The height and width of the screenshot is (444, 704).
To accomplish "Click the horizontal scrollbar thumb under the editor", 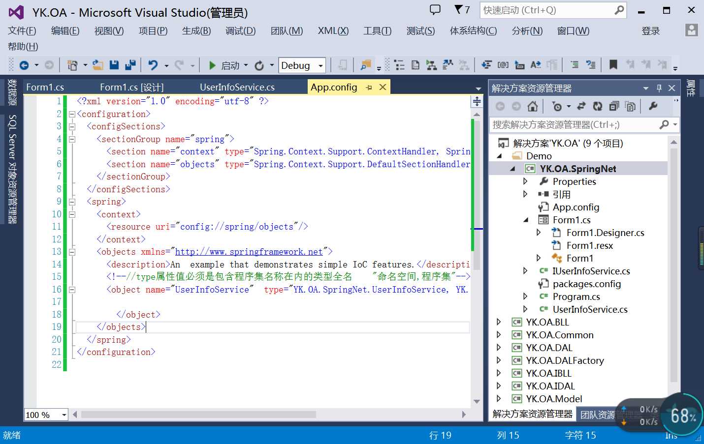I will [198, 414].
